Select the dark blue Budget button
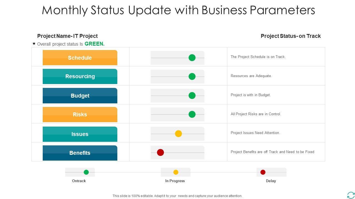 pos(80,96)
